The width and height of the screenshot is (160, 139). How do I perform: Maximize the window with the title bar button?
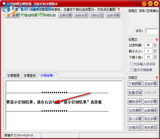(x=150, y=4)
